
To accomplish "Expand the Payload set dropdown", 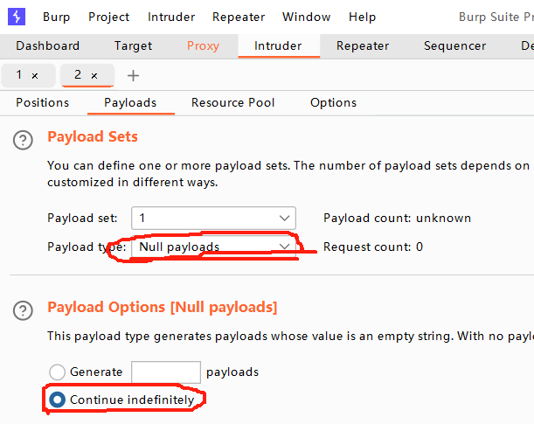I will point(285,218).
